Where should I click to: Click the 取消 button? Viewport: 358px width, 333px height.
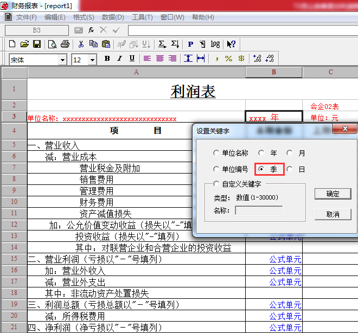tap(333, 214)
